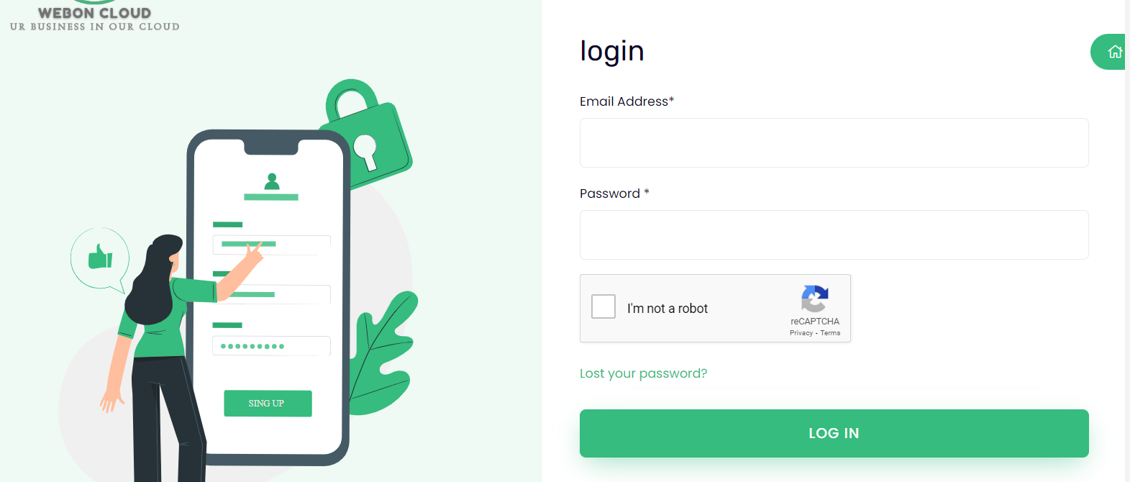Image resolution: width=1130 pixels, height=482 pixels.
Task: Click the user avatar icon on phone
Action: coord(271,181)
